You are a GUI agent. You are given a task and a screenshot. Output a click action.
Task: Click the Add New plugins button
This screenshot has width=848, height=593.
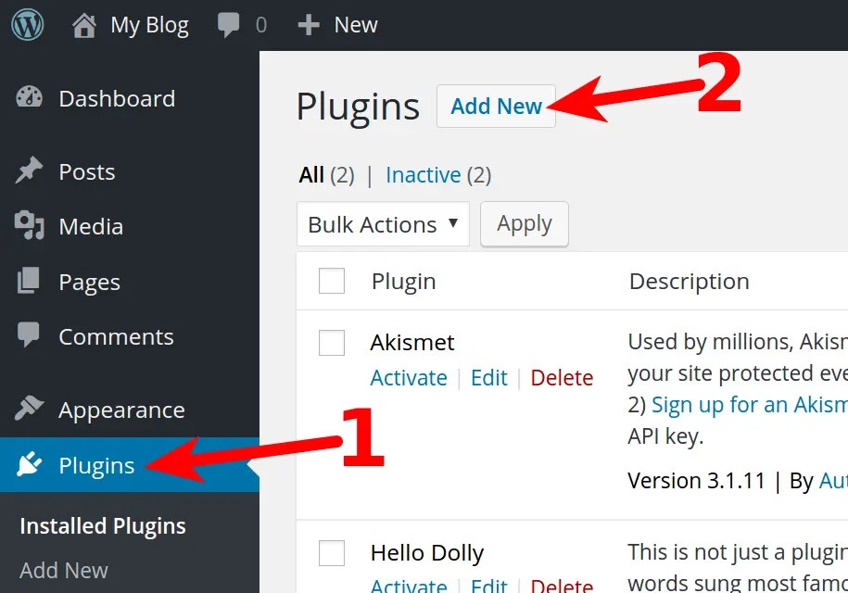[496, 106]
